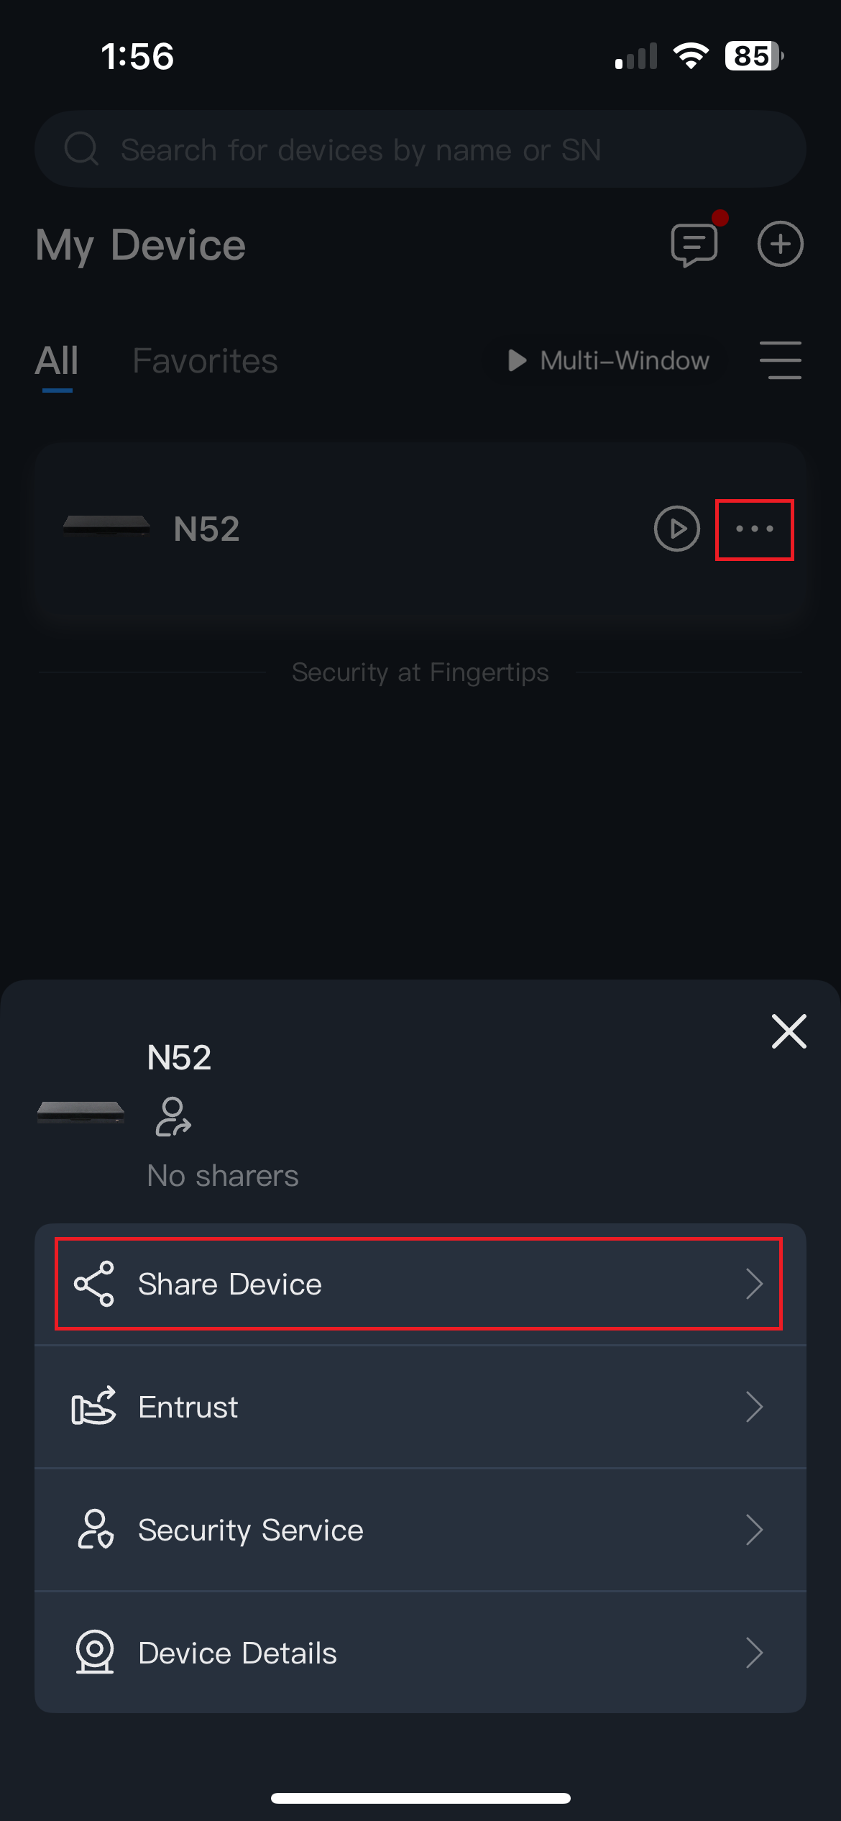The height and width of the screenshot is (1821, 841).
Task: Expand Device Details chevron arrow
Action: 754,1652
